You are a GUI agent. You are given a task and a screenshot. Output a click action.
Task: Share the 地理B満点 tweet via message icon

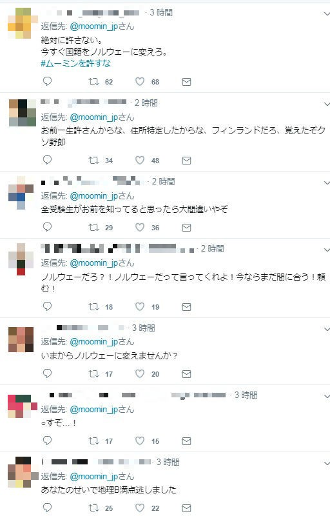tap(186, 508)
